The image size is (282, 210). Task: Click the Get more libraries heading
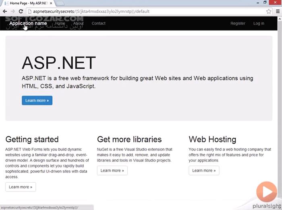[x=129, y=139]
